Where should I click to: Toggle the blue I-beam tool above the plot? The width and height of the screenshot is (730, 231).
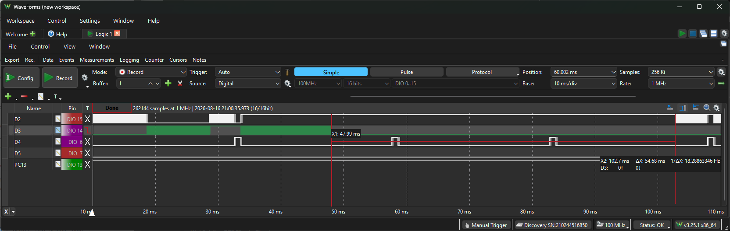tap(683, 108)
